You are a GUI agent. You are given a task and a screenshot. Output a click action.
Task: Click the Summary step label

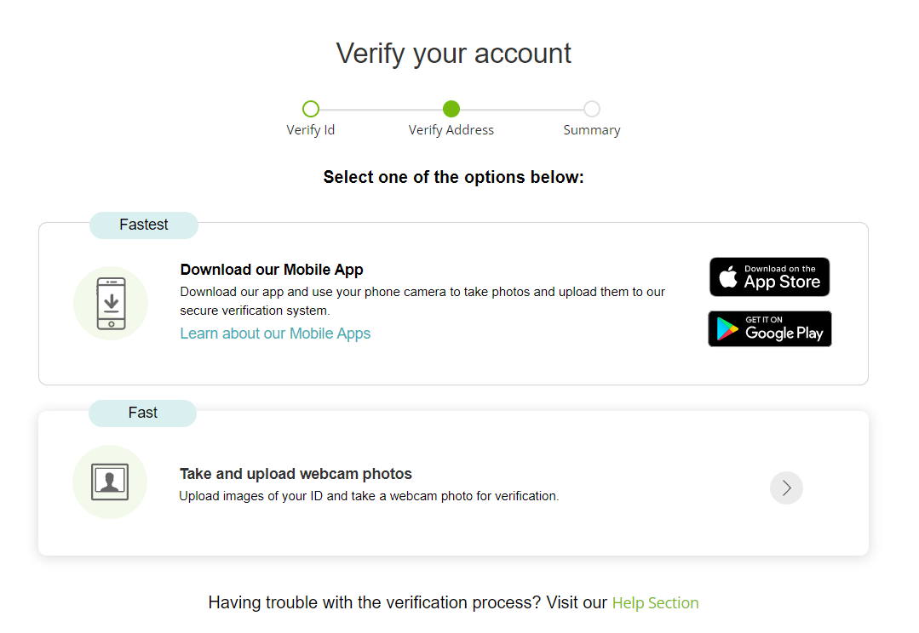[592, 130]
